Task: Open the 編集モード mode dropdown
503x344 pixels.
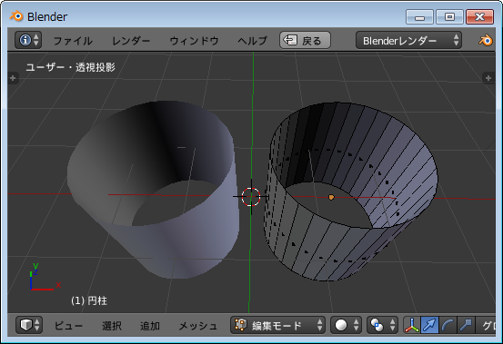Action: click(x=277, y=325)
